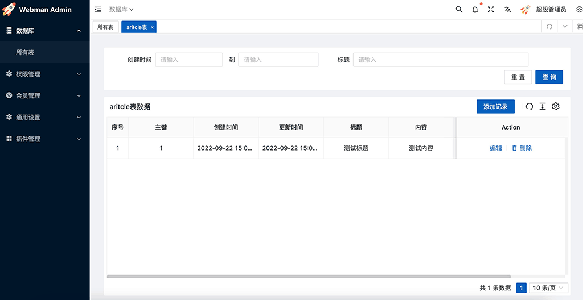Click the tab fullscreen icon at far right
The width and height of the screenshot is (583, 300).
[x=580, y=27]
